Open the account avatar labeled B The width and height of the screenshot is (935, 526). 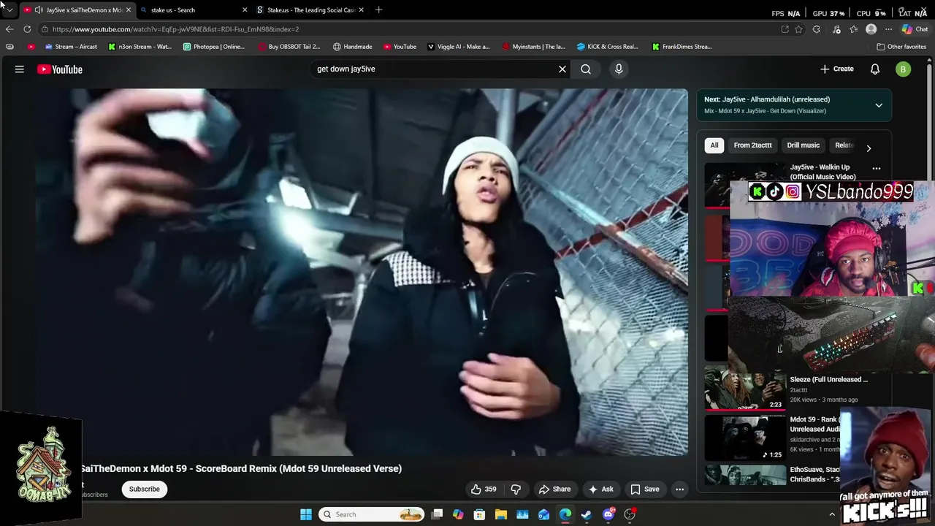pyautogui.click(x=904, y=69)
